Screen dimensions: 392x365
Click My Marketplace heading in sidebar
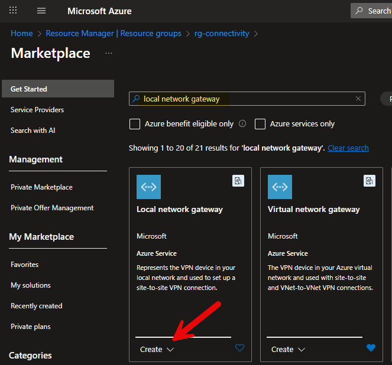point(41,237)
